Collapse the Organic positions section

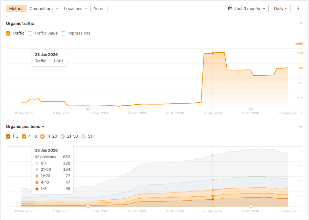(301, 127)
